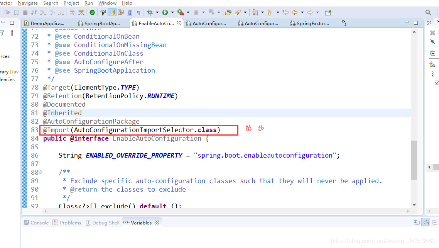The image size is (439, 248).
Task: Click the Suspend icon in the toolbar
Action: click(x=17, y=12)
